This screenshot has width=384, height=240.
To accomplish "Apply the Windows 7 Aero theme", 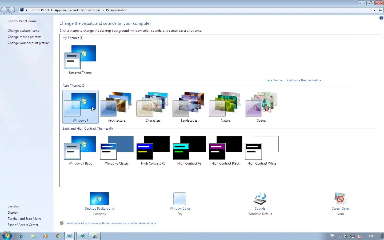I will (80, 107).
